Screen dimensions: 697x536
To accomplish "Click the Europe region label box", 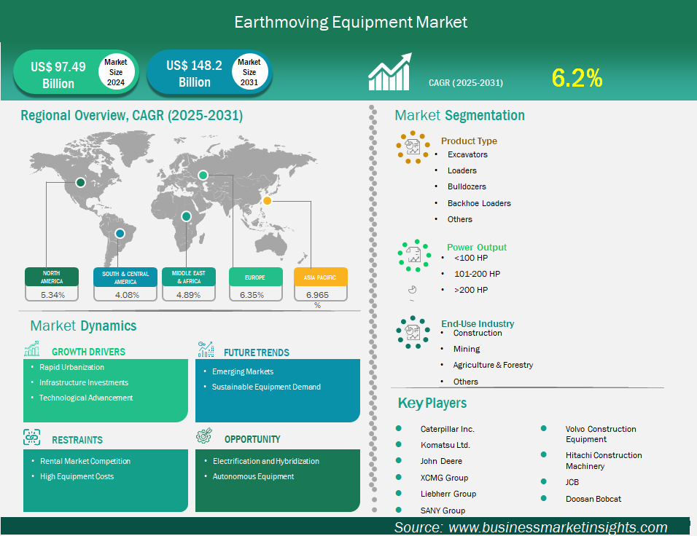I will coord(255,277).
